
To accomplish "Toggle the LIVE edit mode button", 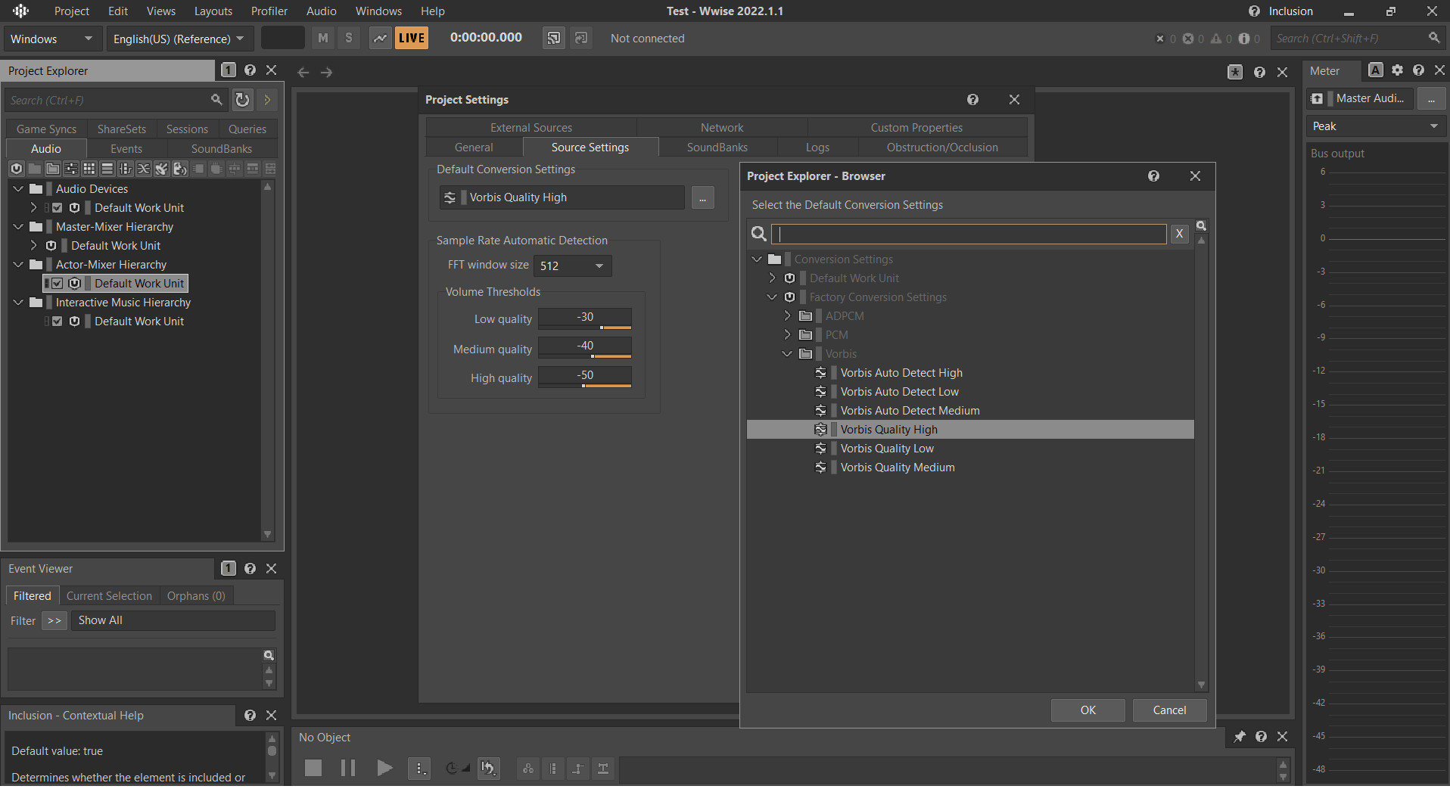I will pyautogui.click(x=411, y=39).
